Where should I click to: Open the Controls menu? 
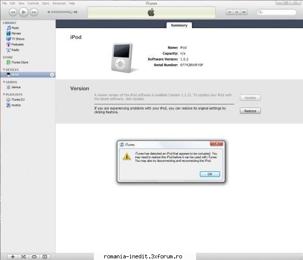coord(33,3)
